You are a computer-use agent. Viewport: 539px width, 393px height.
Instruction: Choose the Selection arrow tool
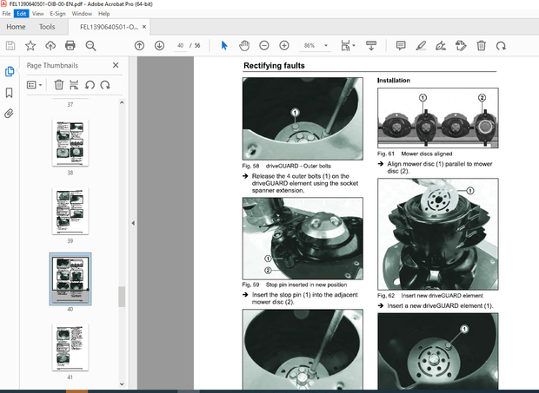[224, 46]
